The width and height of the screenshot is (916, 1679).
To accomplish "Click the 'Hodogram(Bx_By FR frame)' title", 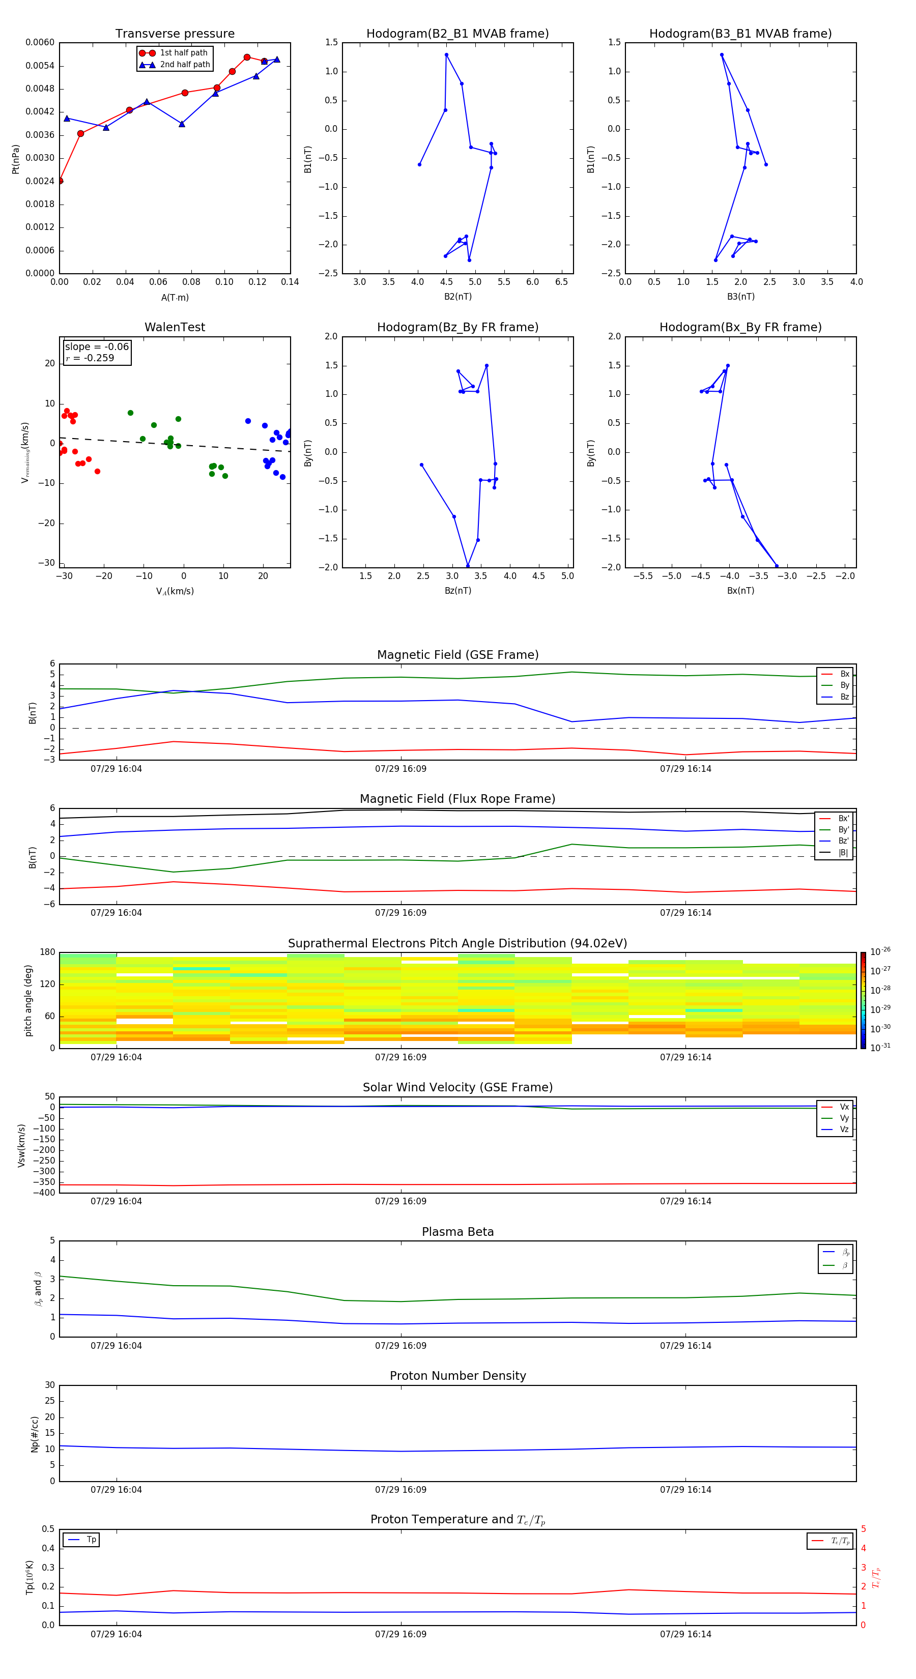I will click(740, 327).
